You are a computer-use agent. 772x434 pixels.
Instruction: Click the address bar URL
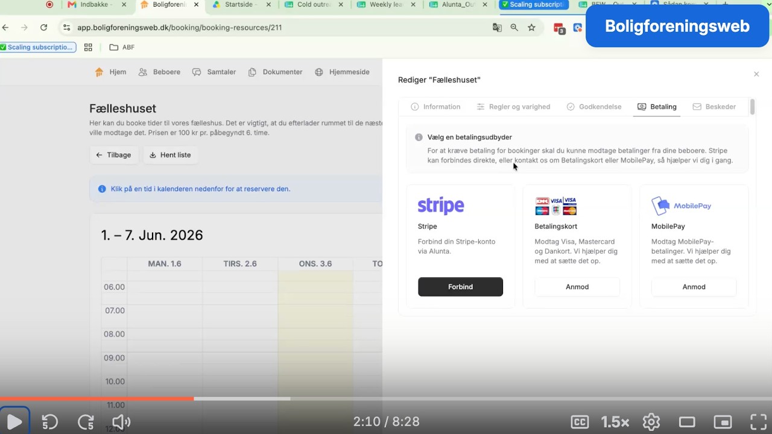pos(179,27)
